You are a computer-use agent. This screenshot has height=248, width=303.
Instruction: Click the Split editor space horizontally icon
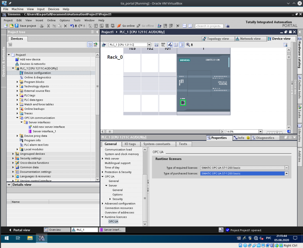(185, 26)
